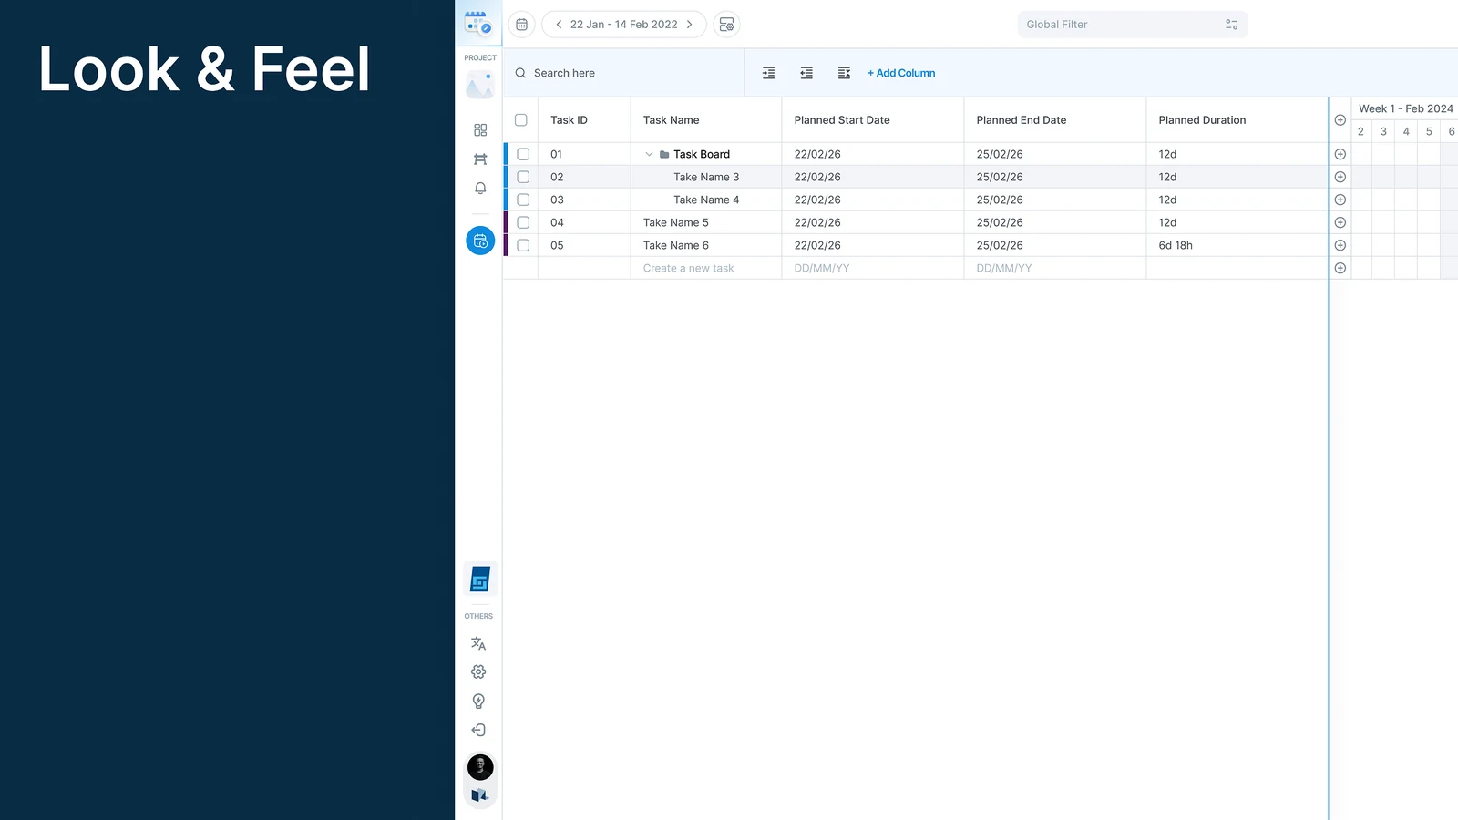Check the box for task 02

pos(523,177)
